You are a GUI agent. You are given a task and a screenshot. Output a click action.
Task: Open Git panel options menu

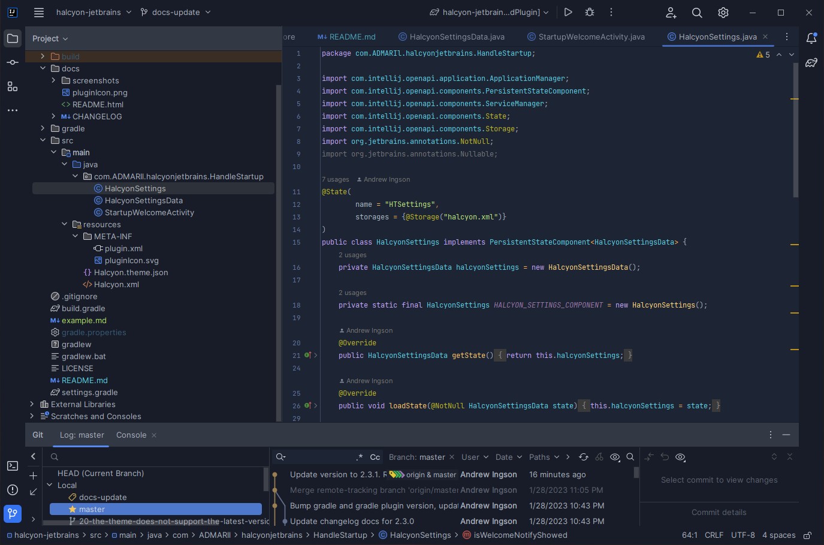[771, 435]
